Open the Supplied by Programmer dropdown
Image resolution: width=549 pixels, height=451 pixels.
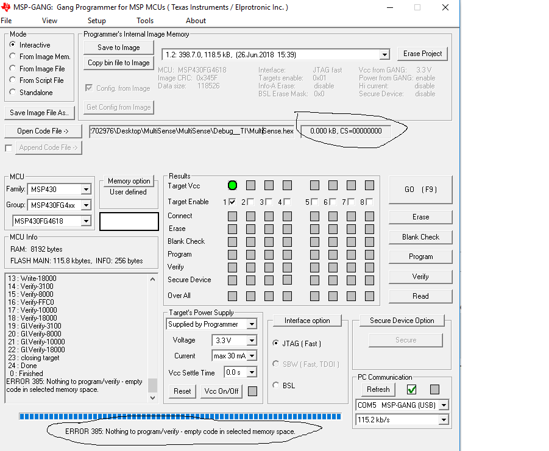point(252,324)
